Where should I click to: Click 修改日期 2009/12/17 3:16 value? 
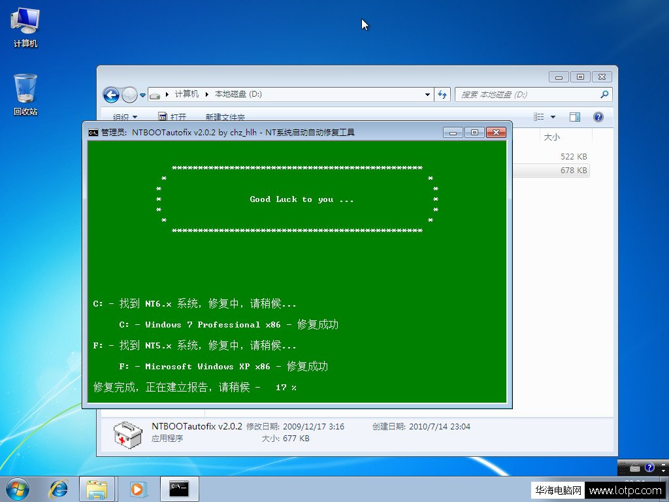point(313,426)
